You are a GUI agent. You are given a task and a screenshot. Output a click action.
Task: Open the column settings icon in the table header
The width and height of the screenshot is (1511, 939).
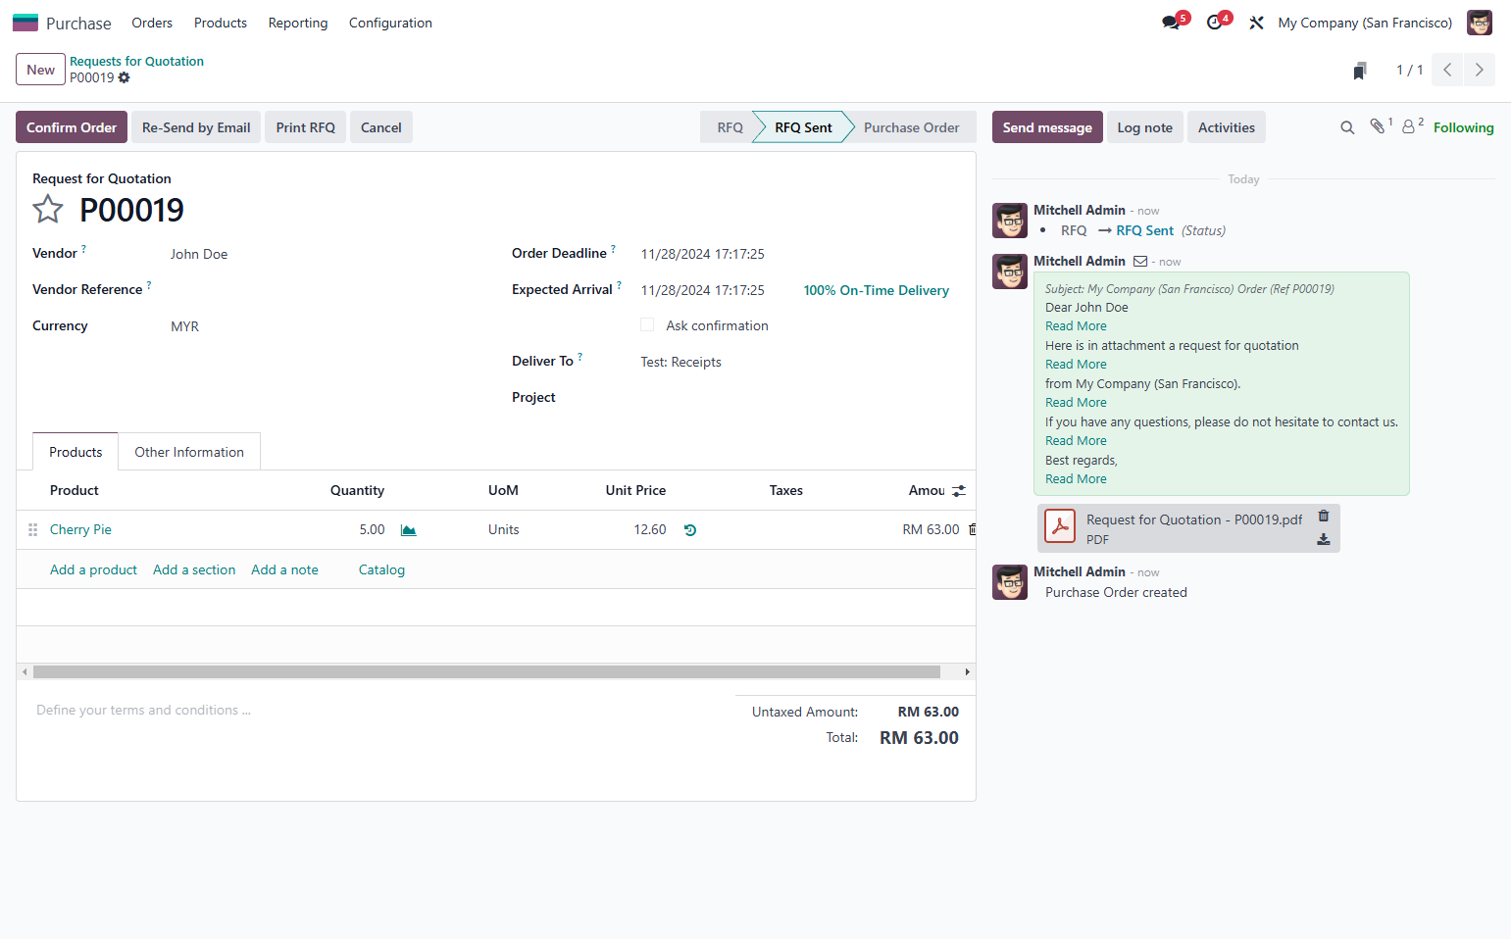[x=959, y=490]
